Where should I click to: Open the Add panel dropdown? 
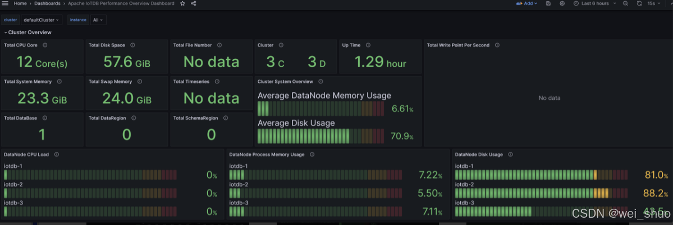(x=527, y=3)
